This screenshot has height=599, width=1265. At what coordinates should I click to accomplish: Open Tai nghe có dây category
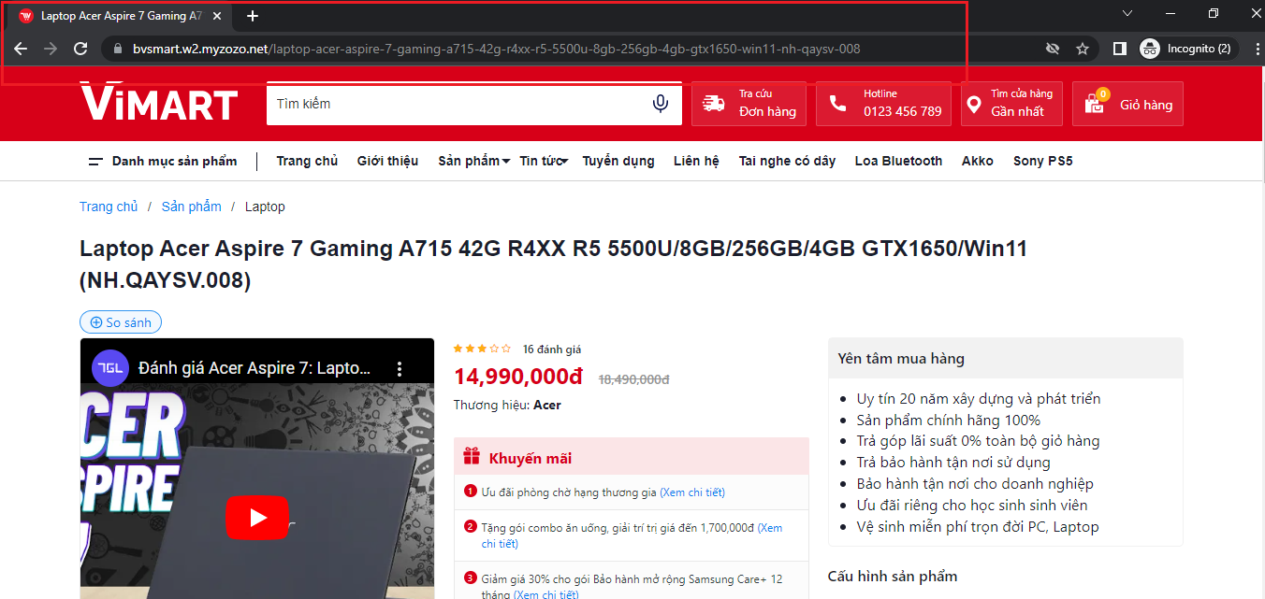[x=787, y=161]
